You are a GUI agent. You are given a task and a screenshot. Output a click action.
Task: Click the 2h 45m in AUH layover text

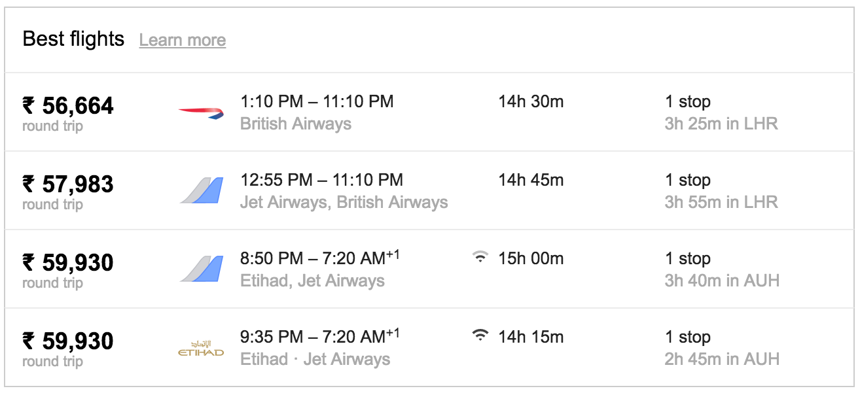tap(723, 359)
